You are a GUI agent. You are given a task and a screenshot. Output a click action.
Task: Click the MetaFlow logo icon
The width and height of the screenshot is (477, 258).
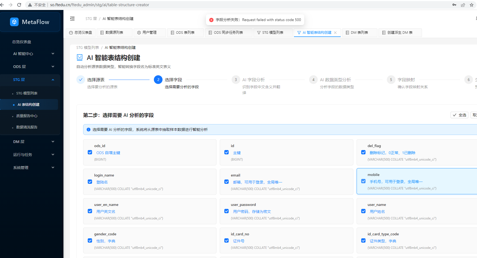[14, 22]
